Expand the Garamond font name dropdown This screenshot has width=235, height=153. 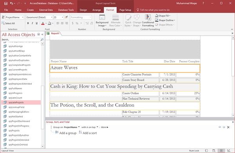[x=52, y=17]
